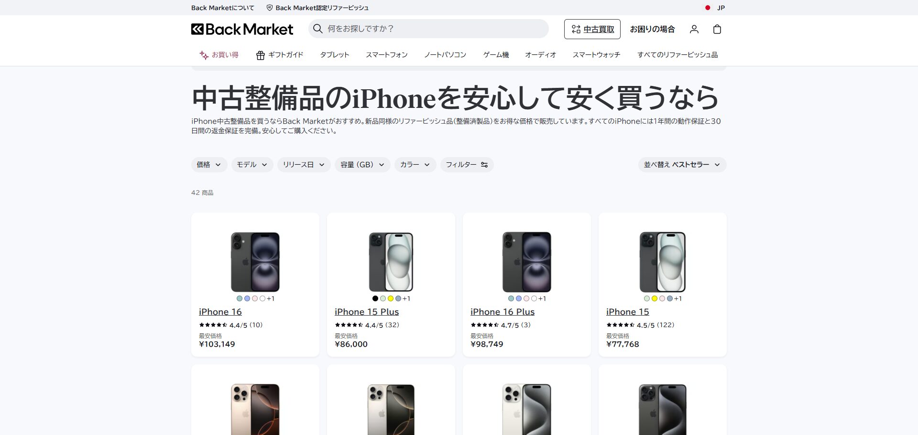Click the shield icon beside Back Market認定リファービッシュ
918x435 pixels.
pos(270,8)
